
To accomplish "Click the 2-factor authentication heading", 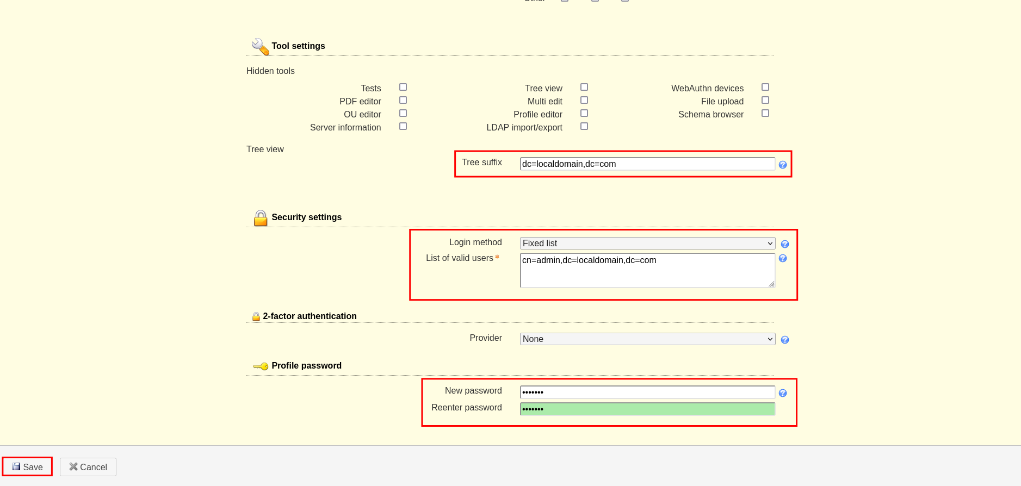I will (x=310, y=316).
